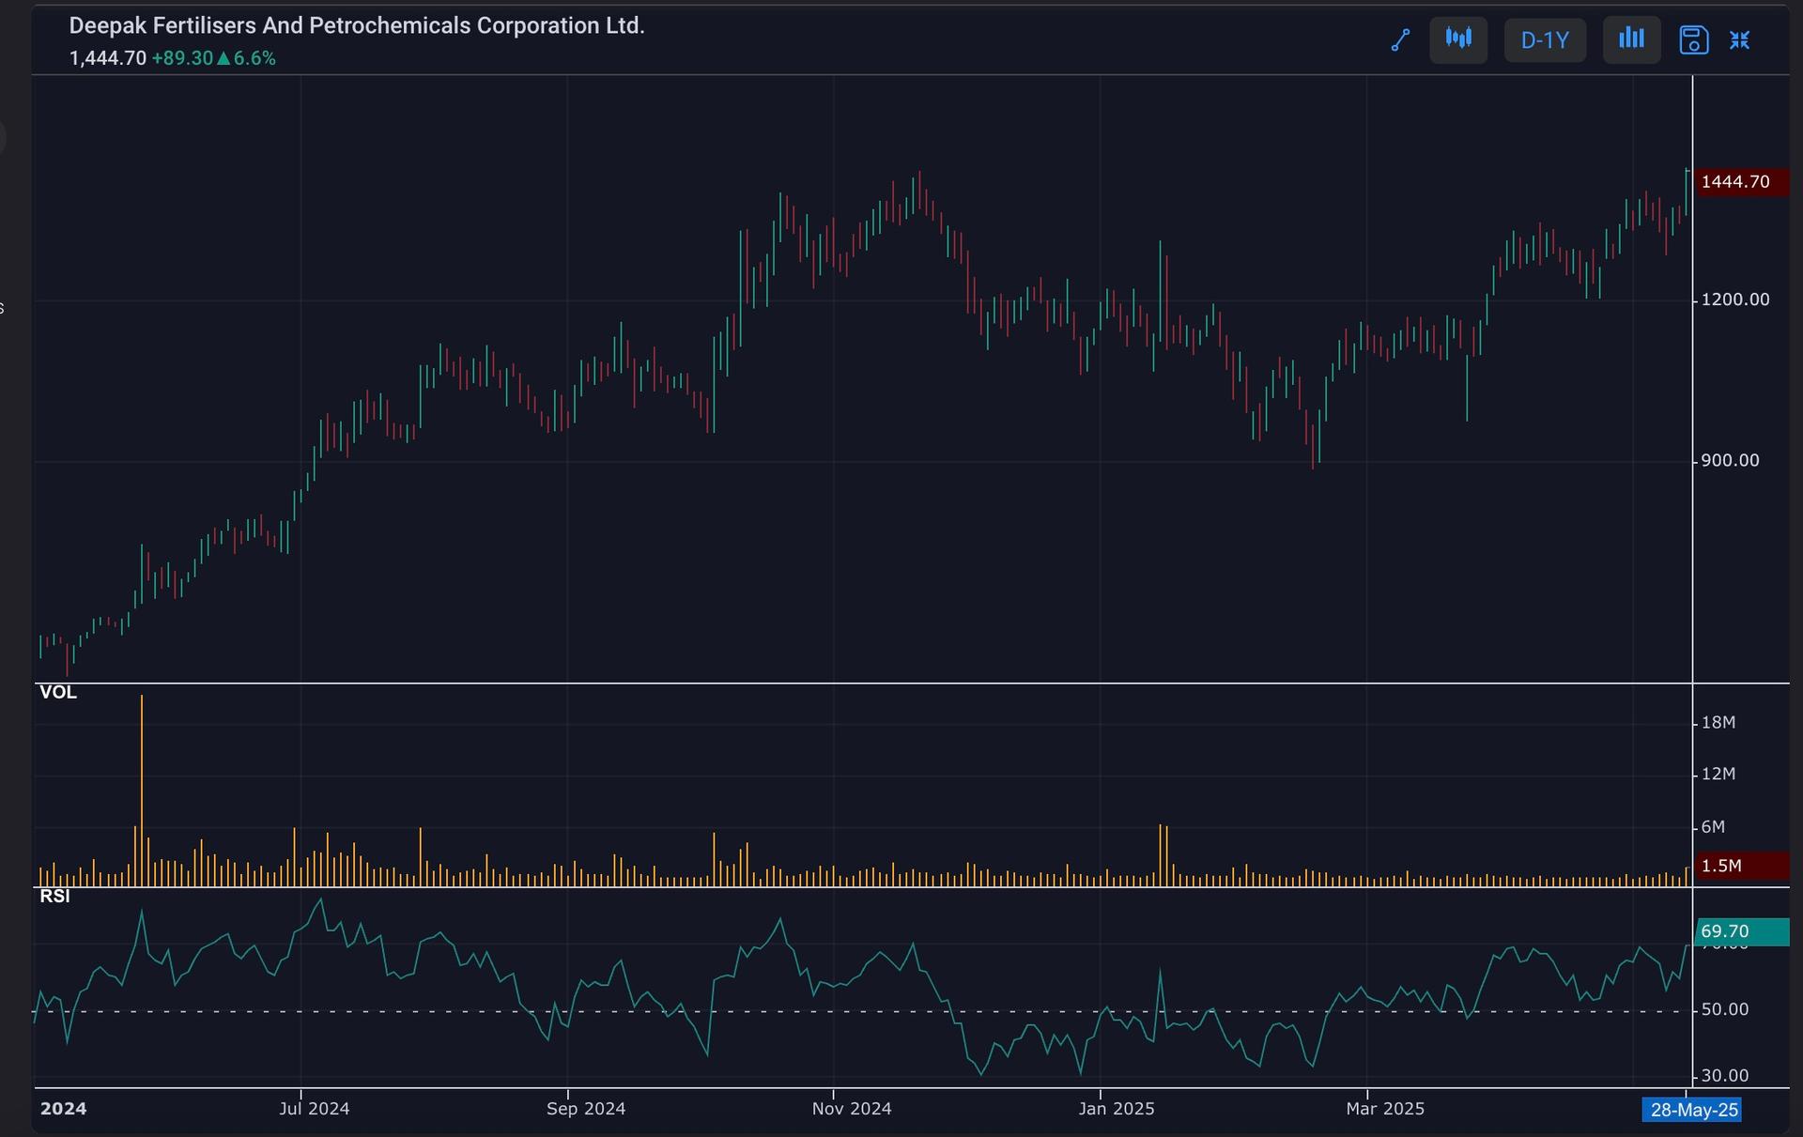Click the 18M volume axis label
Image resolution: width=1803 pixels, height=1137 pixels.
pyautogui.click(x=1718, y=722)
